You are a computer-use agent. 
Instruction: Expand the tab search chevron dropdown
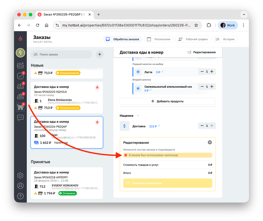click(x=244, y=14)
